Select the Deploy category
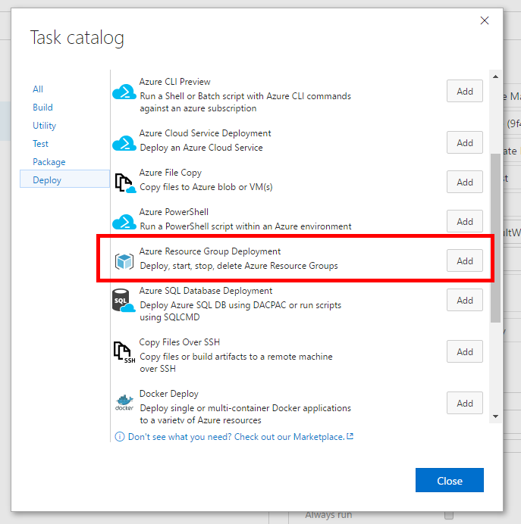The width and height of the screenshot is (521, 524). 64,179
